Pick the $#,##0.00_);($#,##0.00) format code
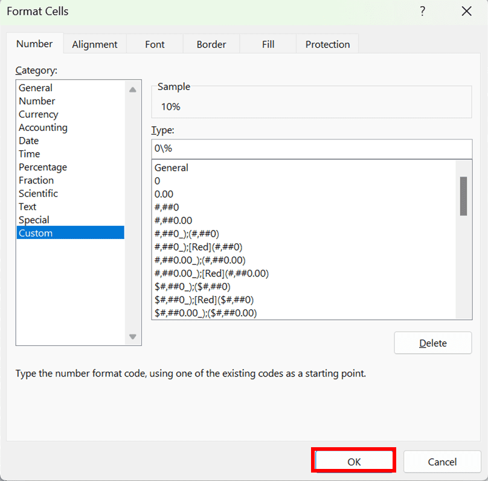 pyautogui.click(x=304, y=313)
